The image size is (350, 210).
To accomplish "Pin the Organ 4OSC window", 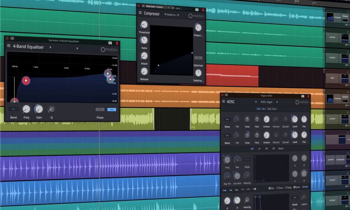I will (308, 96).
